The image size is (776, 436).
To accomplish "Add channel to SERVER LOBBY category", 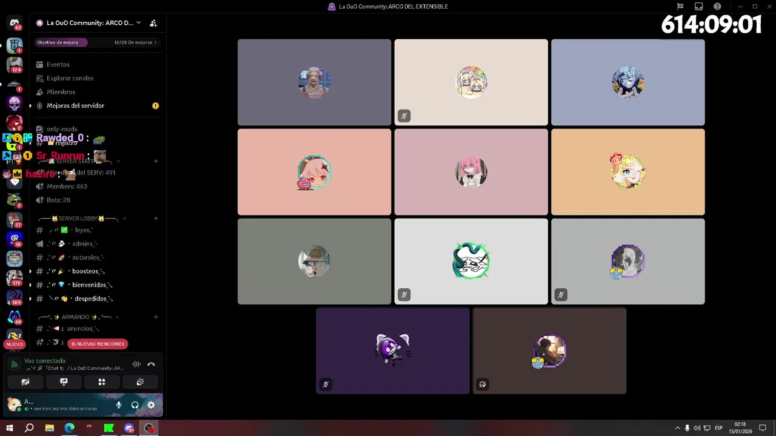I will pos(156,218).
